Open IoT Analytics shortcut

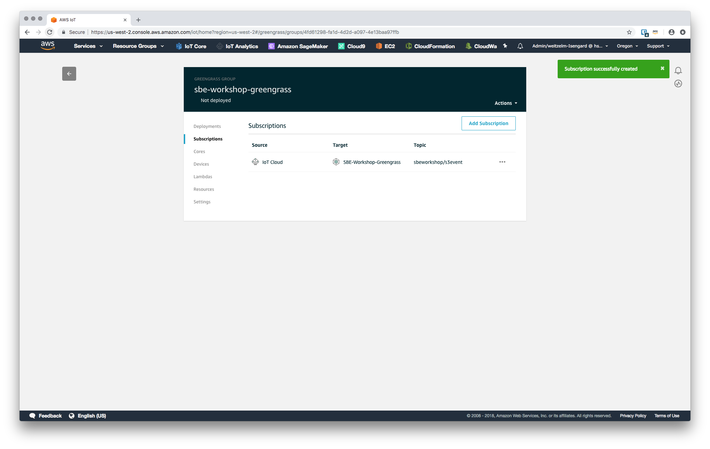(x=237, y=46)
